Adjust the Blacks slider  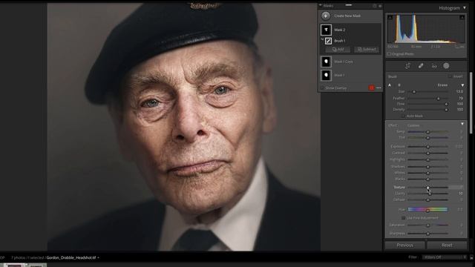tap(427, 179)
